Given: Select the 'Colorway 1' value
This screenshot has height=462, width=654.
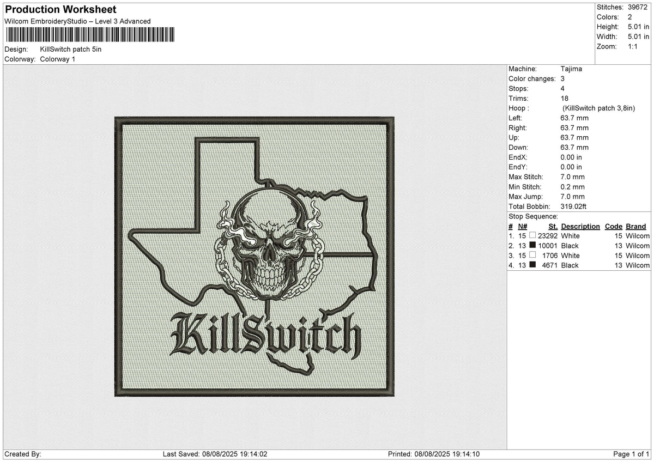Looking at the screenshot, I should pos(58,59).
